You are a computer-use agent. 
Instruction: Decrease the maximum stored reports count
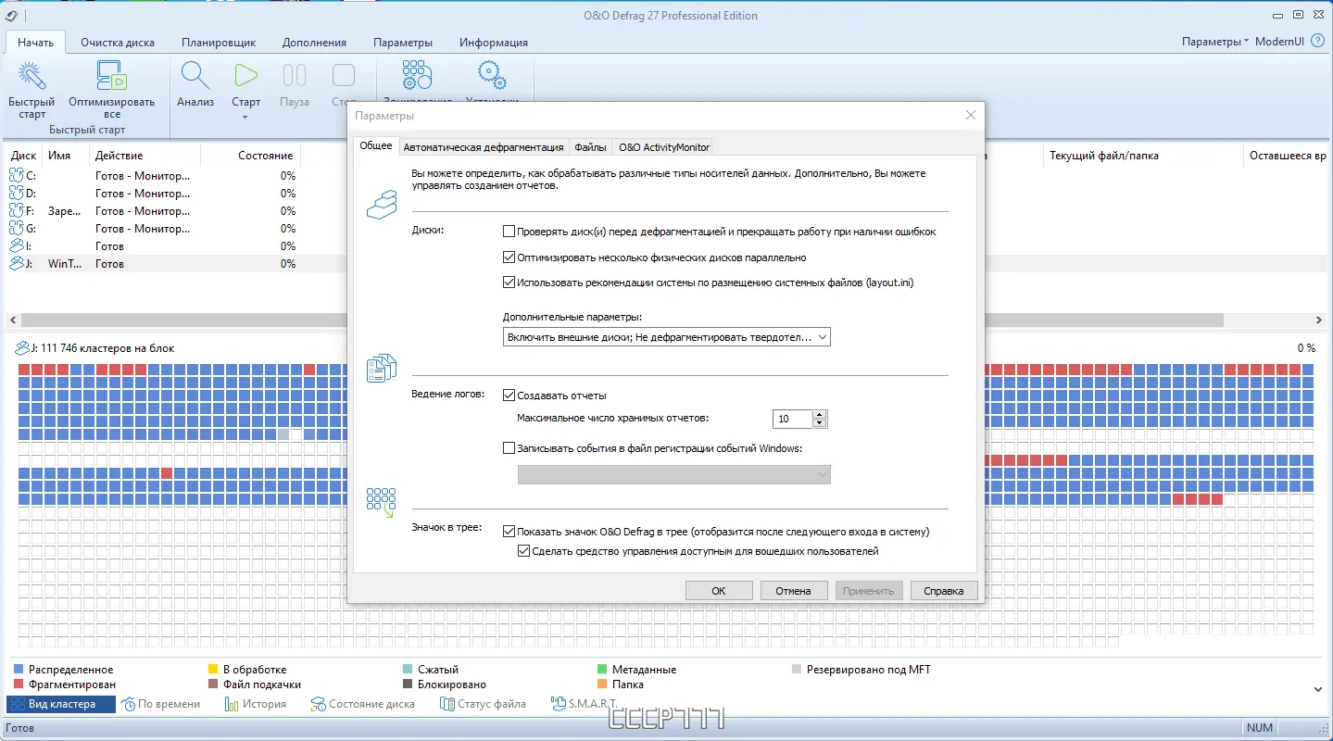click(x=819, y=424)
